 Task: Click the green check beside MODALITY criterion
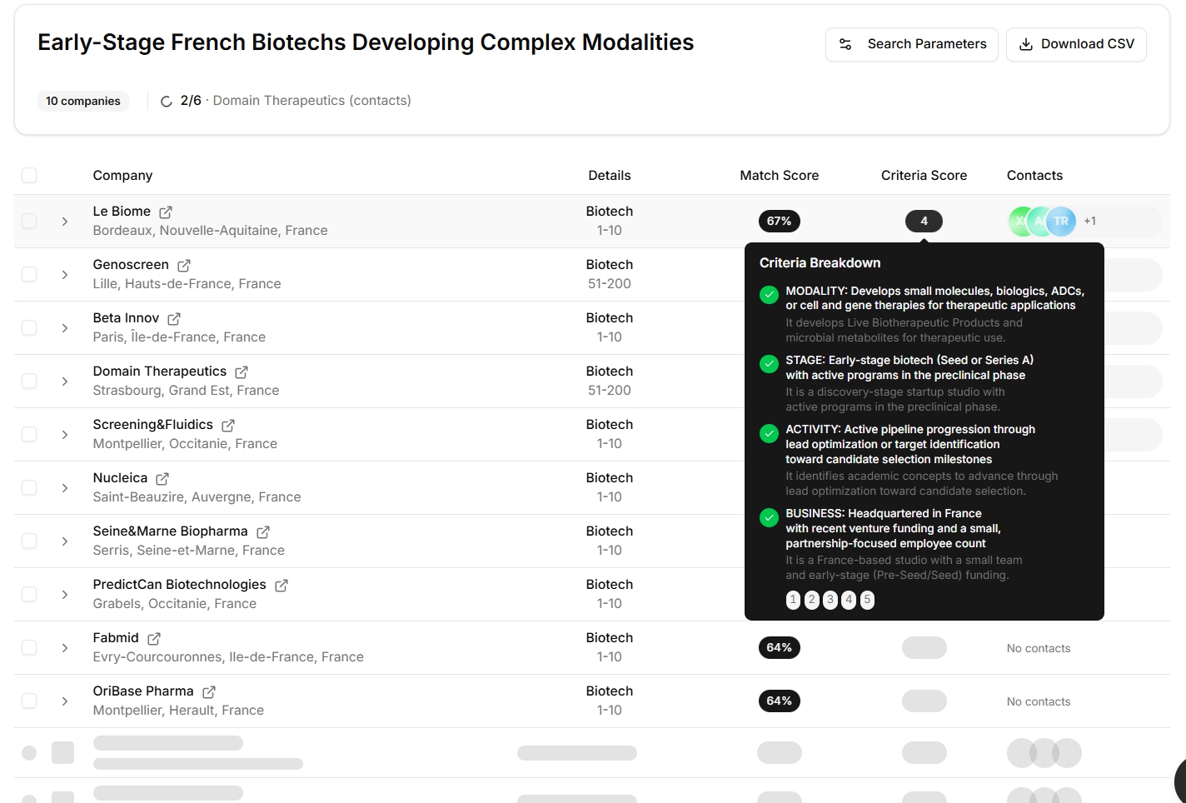click(x=768, y=294)
